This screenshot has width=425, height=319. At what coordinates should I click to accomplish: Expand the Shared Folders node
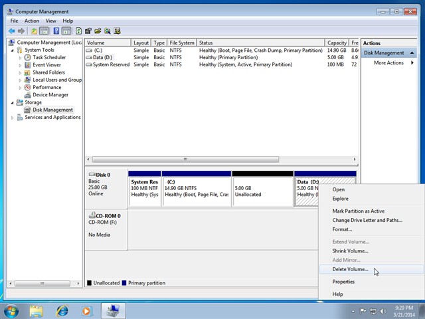pos(20,72)
